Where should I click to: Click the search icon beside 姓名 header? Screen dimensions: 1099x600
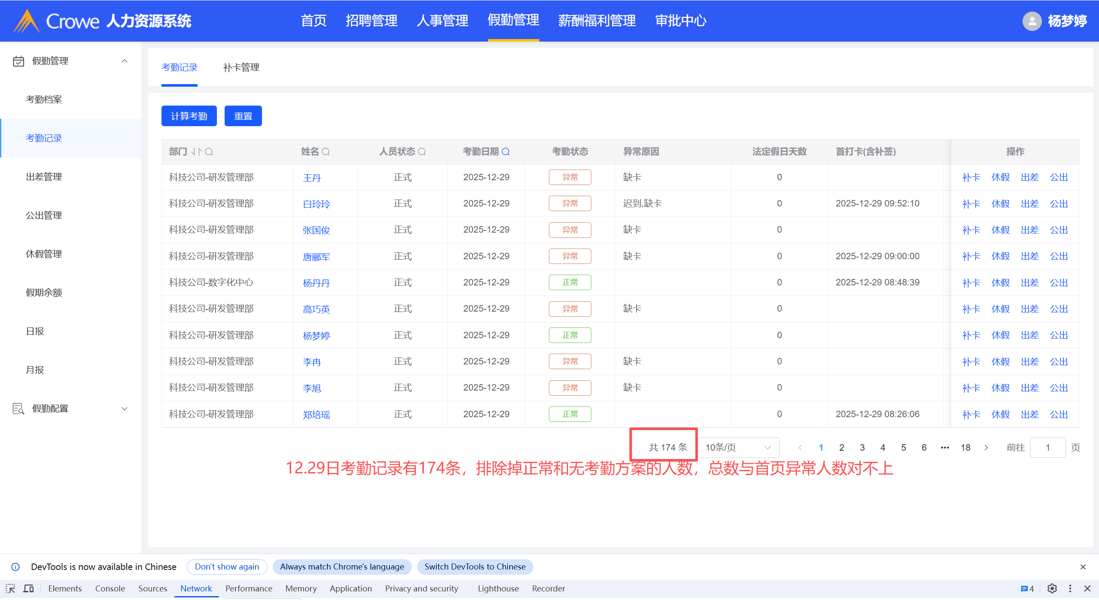tap(326, 152)
